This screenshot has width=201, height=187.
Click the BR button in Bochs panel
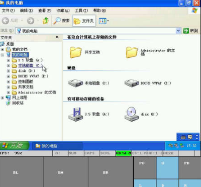[111, 172]
